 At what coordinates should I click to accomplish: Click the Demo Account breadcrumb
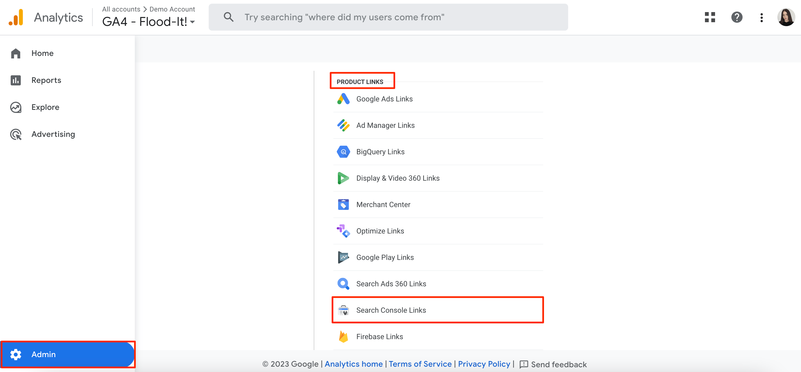pyautogui.click(x=172, y=9)
